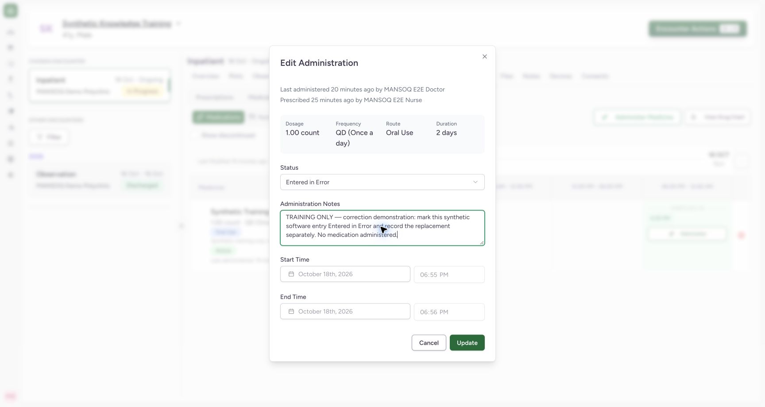Click the red icon beside the medication row

(741, 235)
